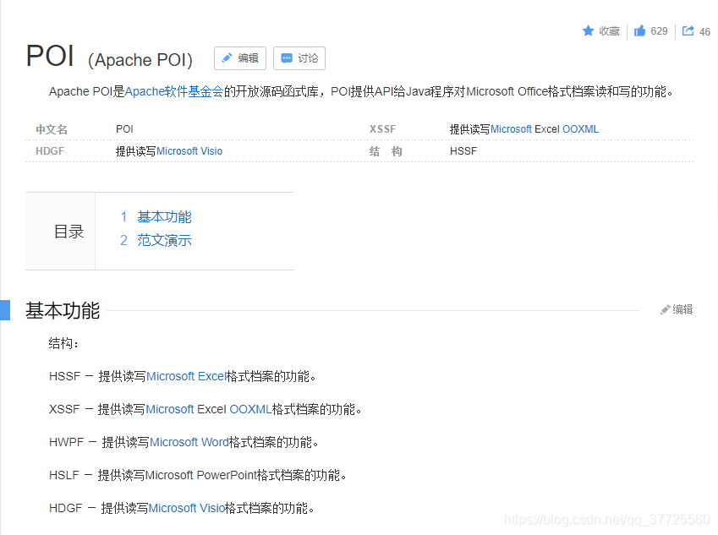Click the number 2 in the contents list
This screenshot has width=718, height=535.
123,240
